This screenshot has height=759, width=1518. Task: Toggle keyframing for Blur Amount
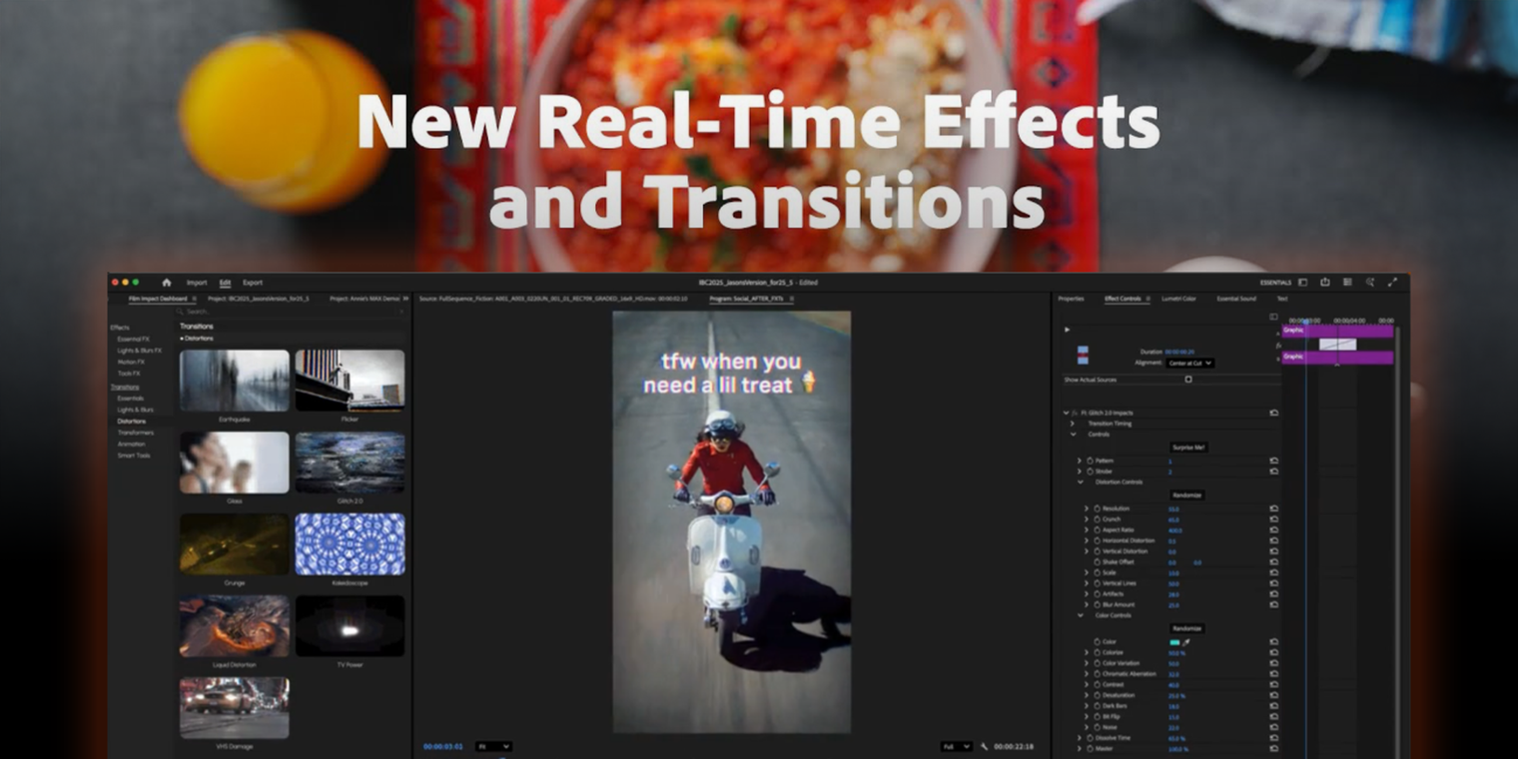tap(1097, 604)
